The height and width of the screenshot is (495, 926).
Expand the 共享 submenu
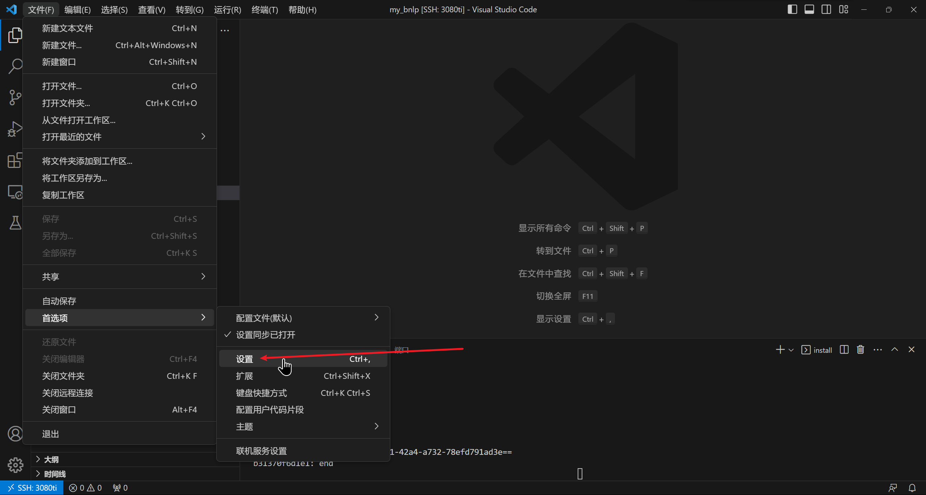pyautogui.click(x=120, y=277)
